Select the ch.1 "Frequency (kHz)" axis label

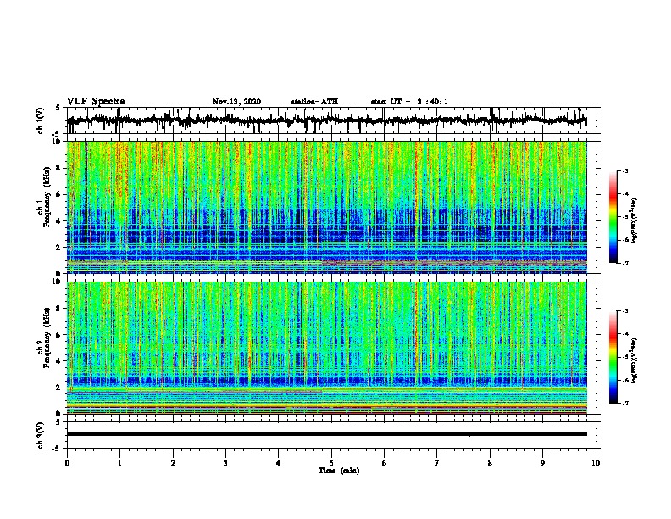pos(47,198)
